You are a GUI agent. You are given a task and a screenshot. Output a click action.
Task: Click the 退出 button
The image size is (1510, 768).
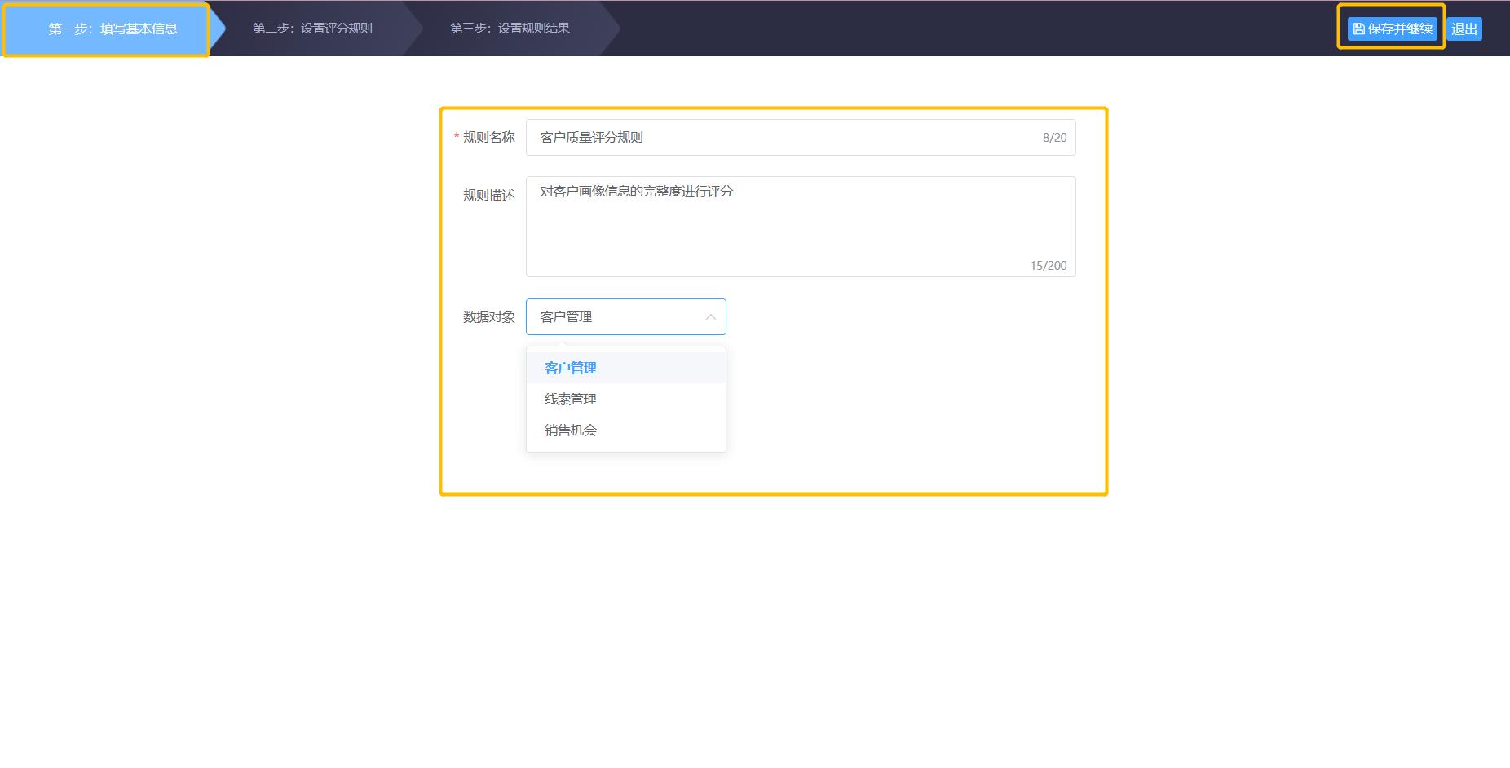click(x=1464, y=29)
